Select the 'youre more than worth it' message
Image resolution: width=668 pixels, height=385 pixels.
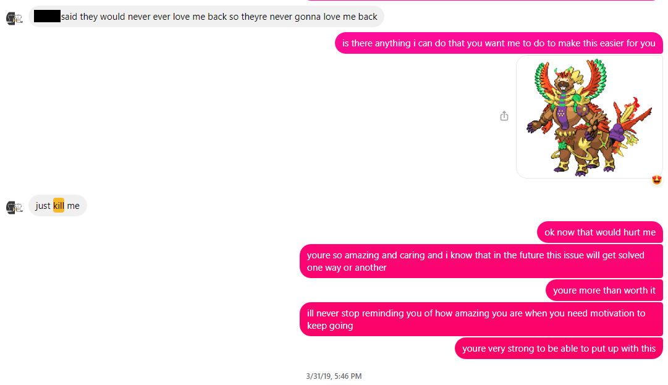coord(604,290)
